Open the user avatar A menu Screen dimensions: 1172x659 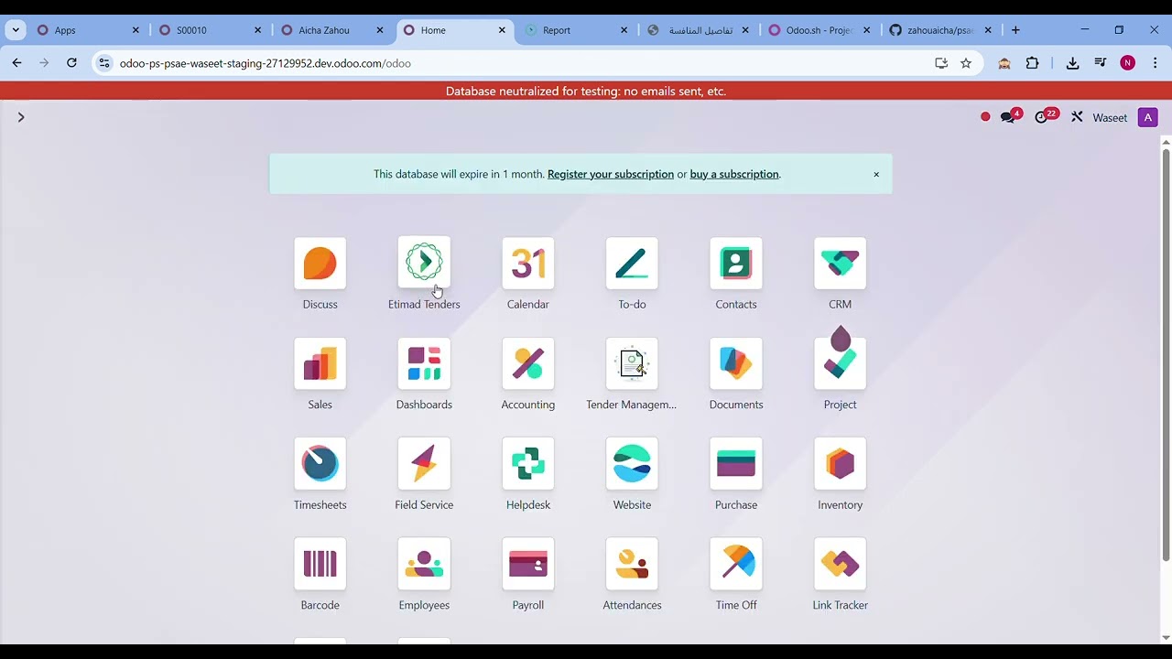pos(1147,117)
